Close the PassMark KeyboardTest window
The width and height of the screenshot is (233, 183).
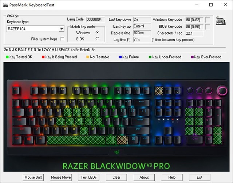[225, 5]
